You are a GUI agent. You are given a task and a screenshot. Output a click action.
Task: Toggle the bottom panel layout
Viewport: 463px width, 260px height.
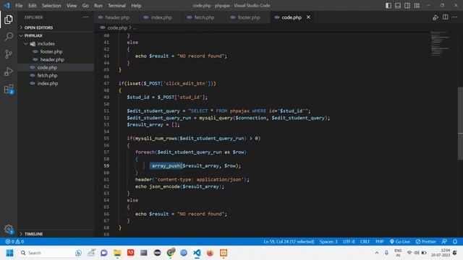398,6
